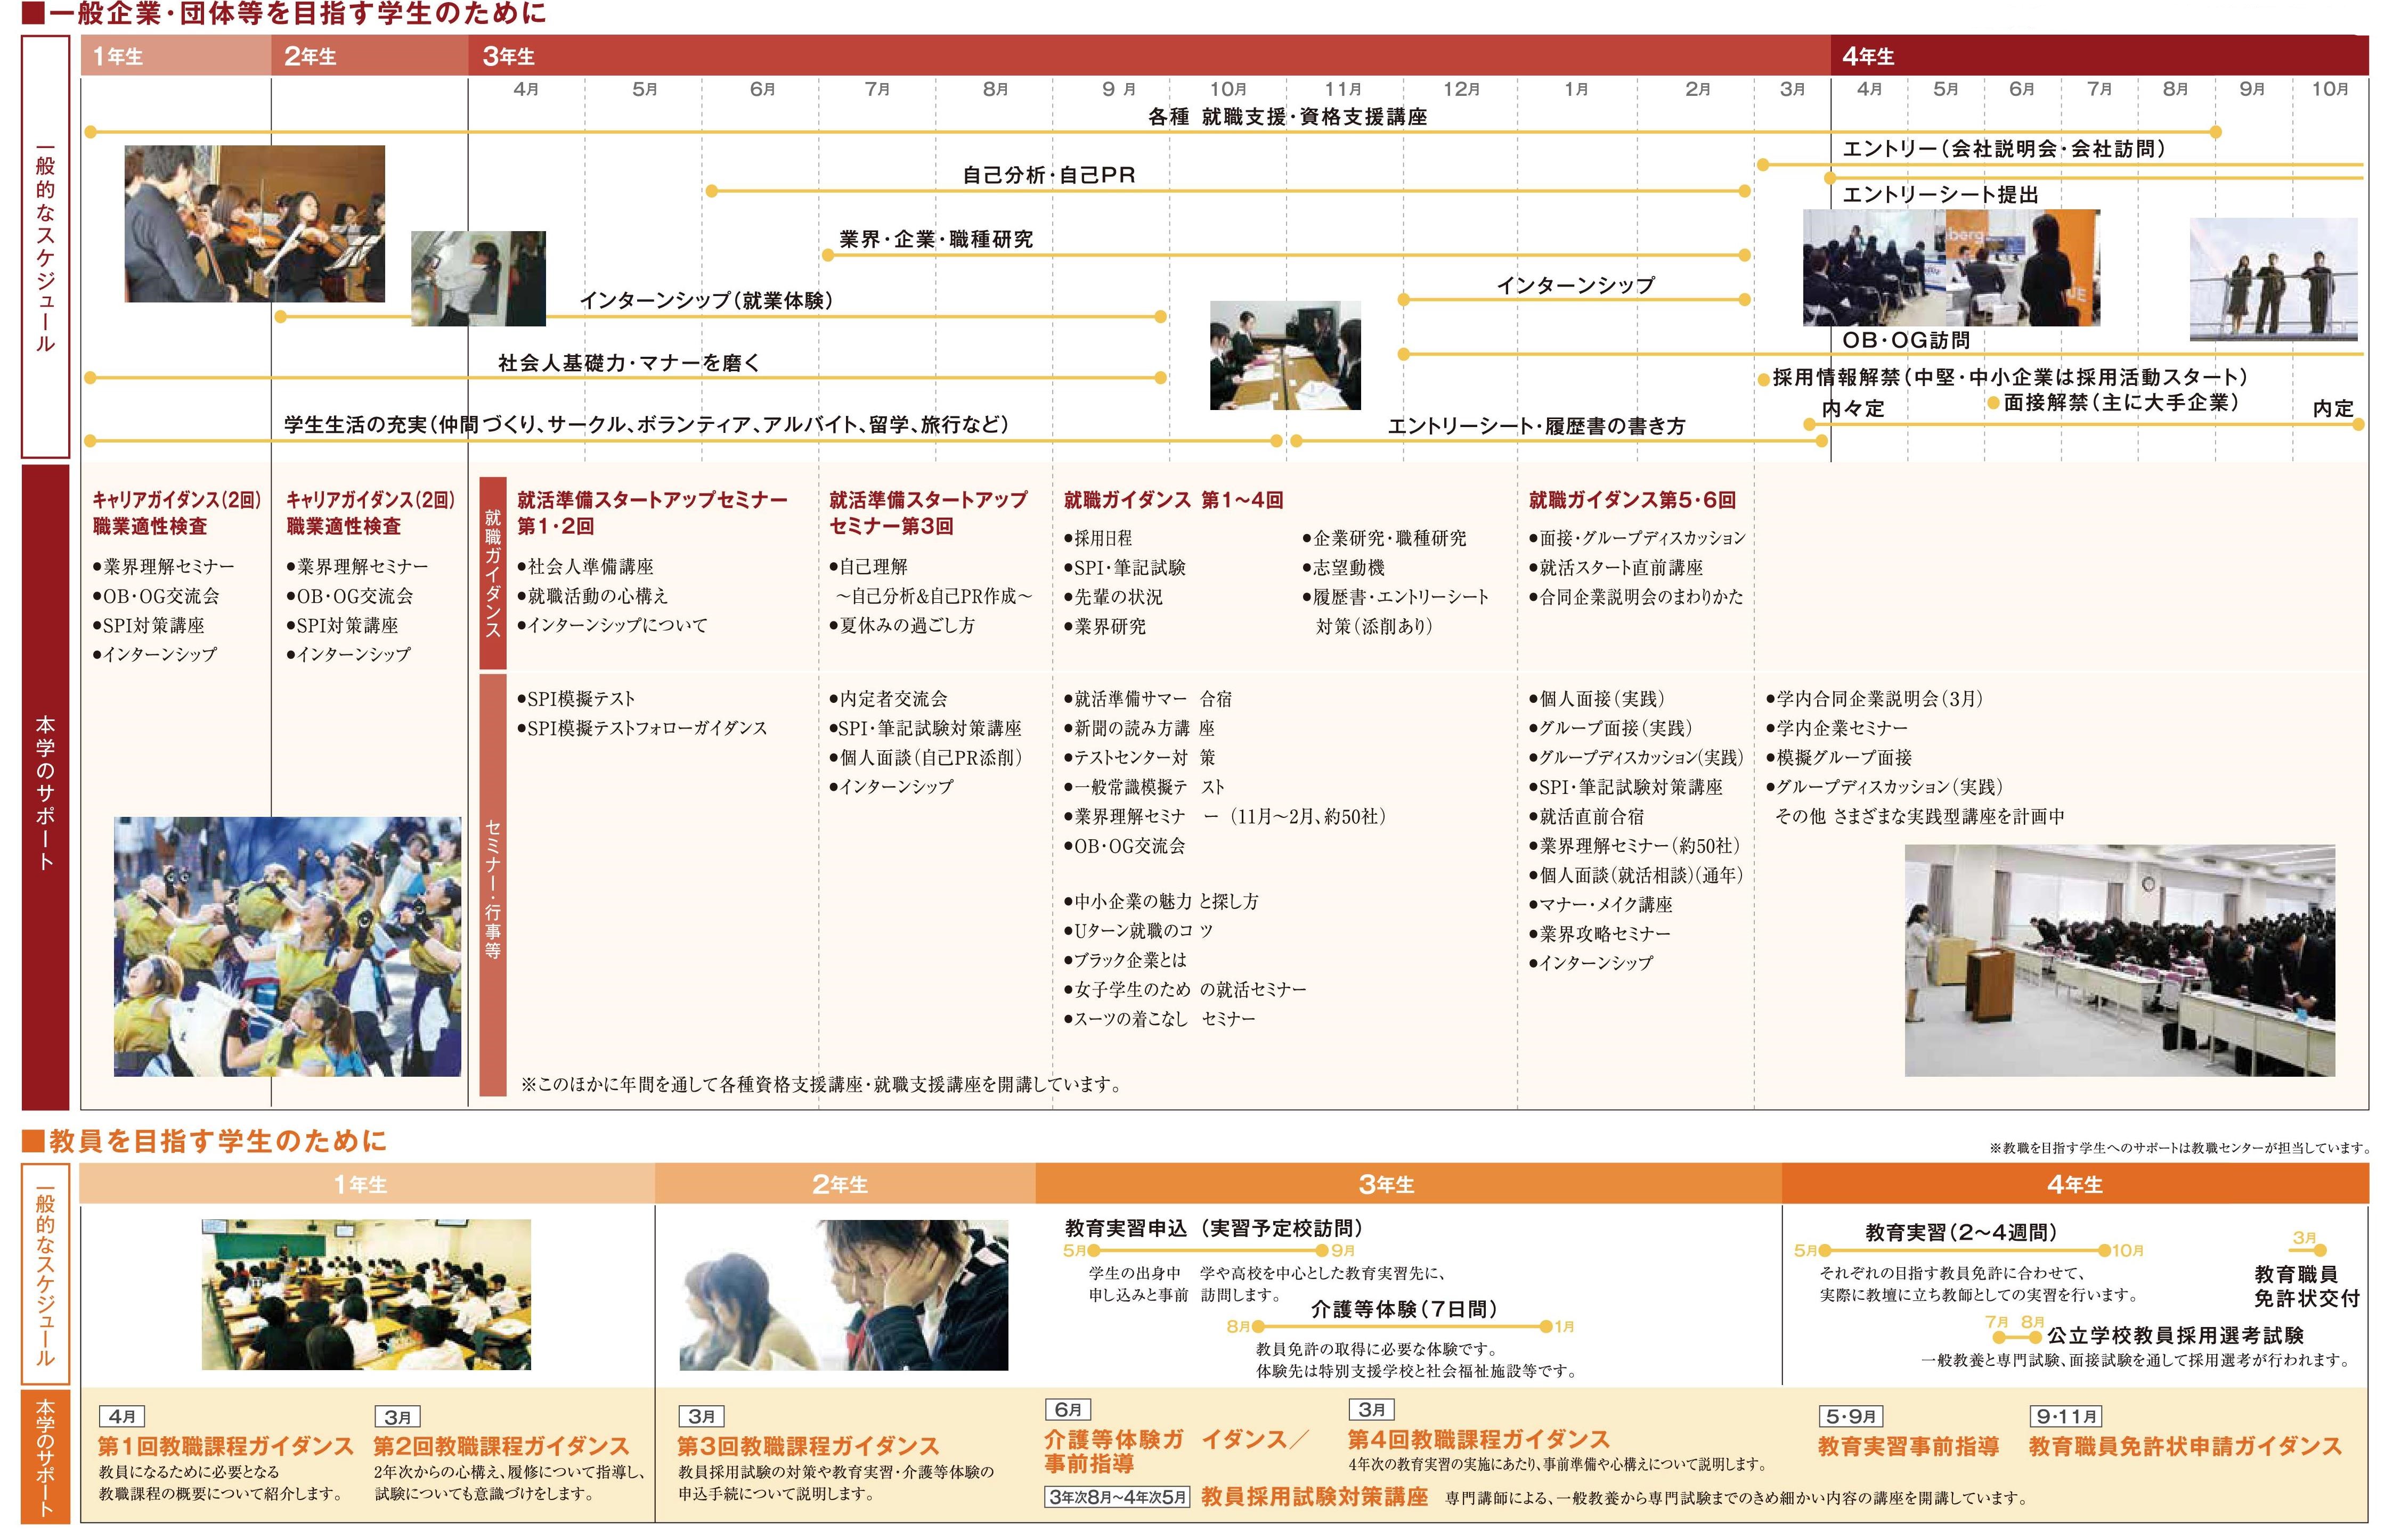Click 教員採用試験対策講座 heading

click(x=1314, y=1497)
